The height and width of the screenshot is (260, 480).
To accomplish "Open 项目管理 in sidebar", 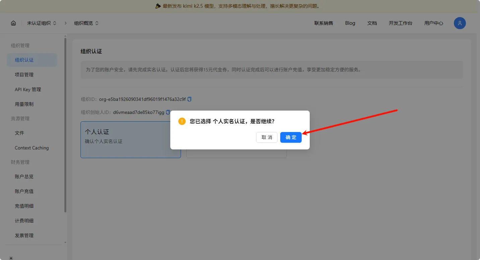I will [24, 75].
